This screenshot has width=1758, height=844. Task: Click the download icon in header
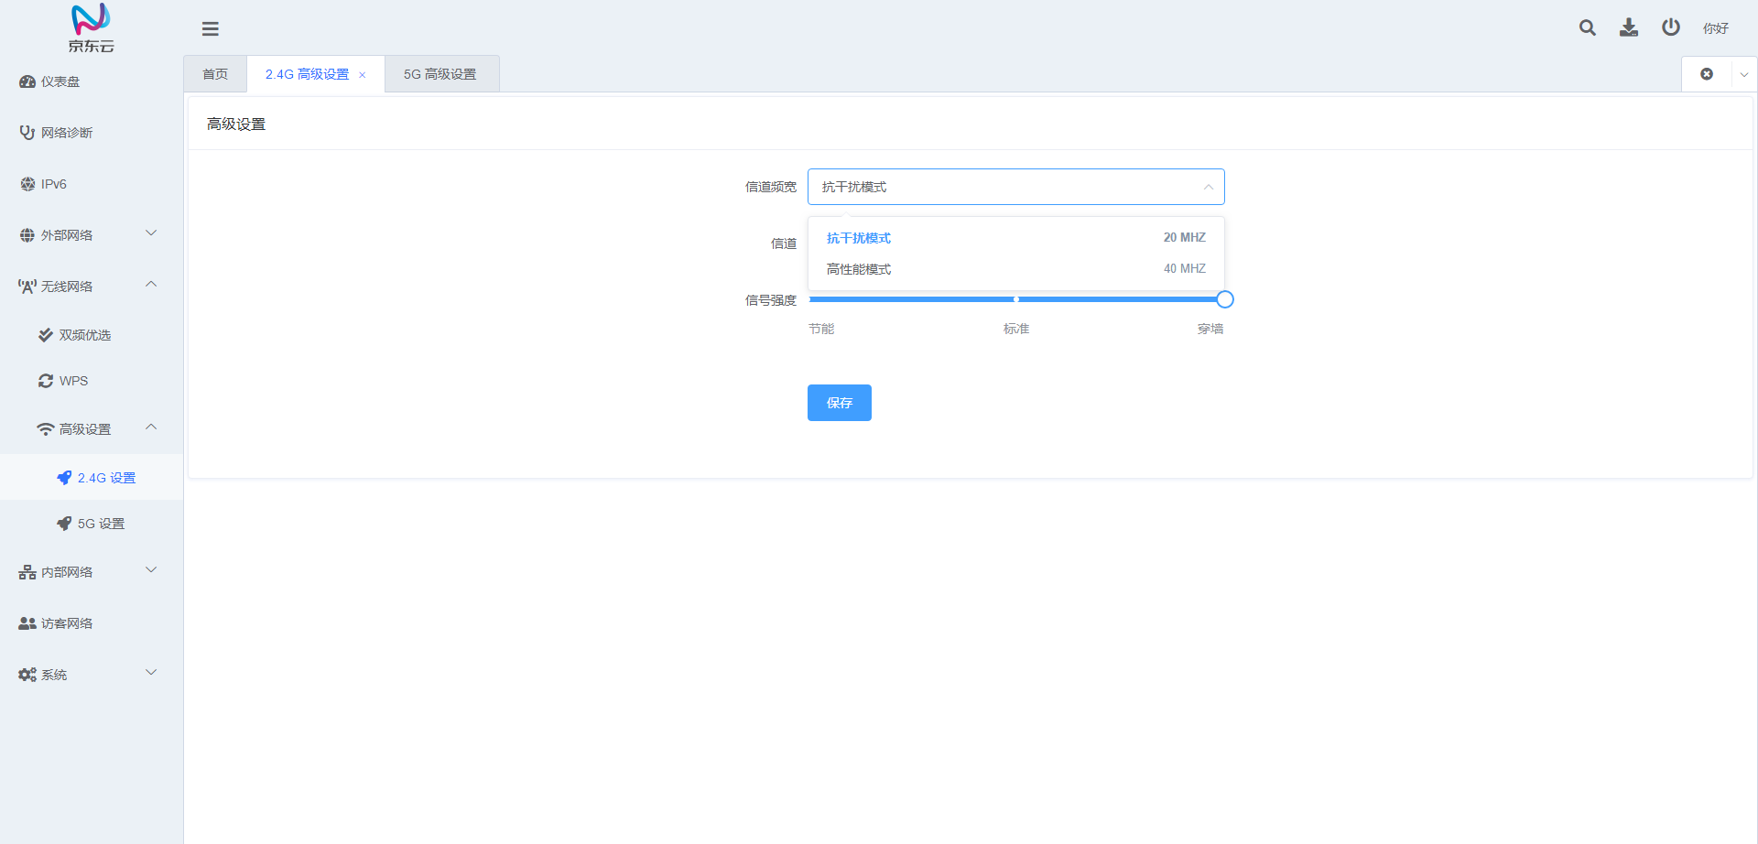1629,27
